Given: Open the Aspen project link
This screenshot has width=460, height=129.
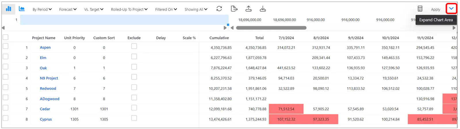Looking at the screenshot, I should coord(45,48).
